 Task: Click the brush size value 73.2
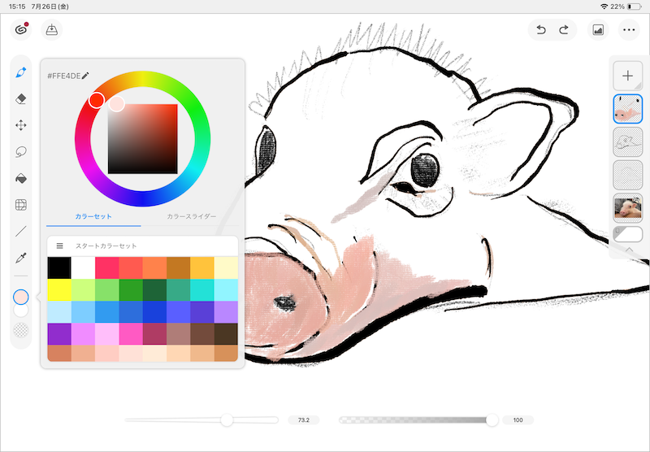pos(304,420)
